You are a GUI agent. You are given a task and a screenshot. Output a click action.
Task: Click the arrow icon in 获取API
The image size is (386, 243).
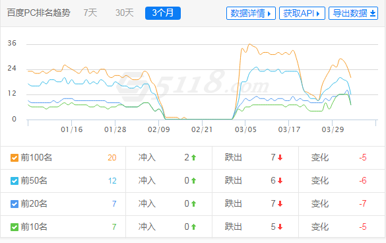click(318, 14)
